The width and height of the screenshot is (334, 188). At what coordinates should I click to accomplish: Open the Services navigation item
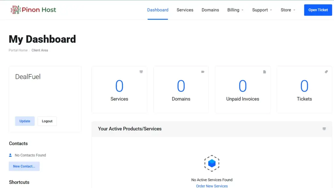[x=185, y=10]
